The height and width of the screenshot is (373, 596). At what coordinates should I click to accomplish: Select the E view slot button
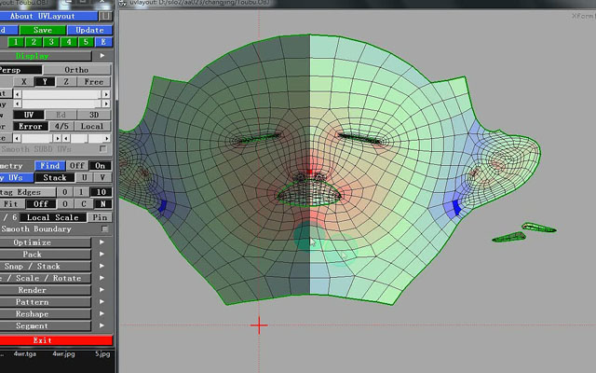[x=103, y=42]
